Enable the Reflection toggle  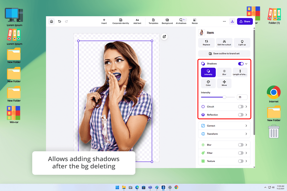tap(241, 115)
